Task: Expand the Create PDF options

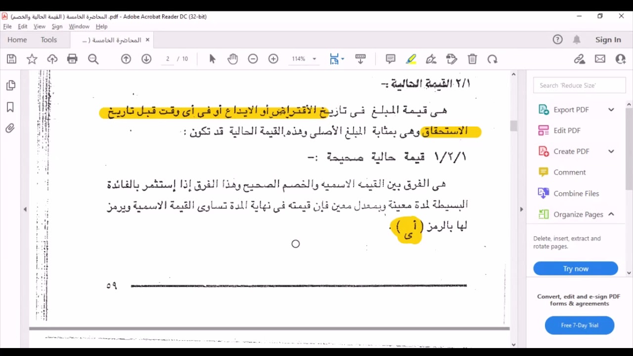Action: point(611,151)
